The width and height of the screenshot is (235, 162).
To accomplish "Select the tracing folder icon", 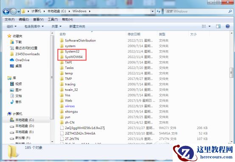I will point(62,84).
